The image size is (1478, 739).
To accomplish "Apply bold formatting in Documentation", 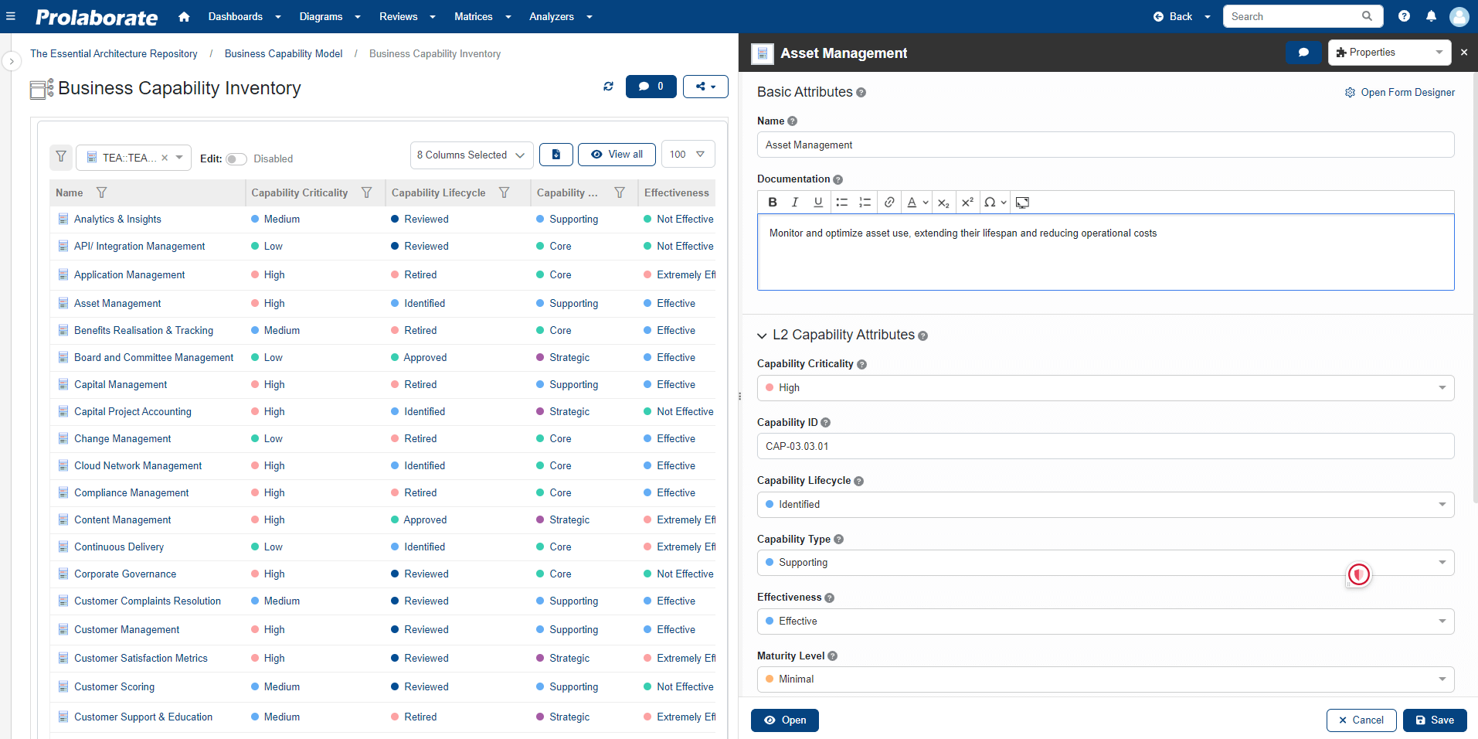I will click(x=773, y=203).
